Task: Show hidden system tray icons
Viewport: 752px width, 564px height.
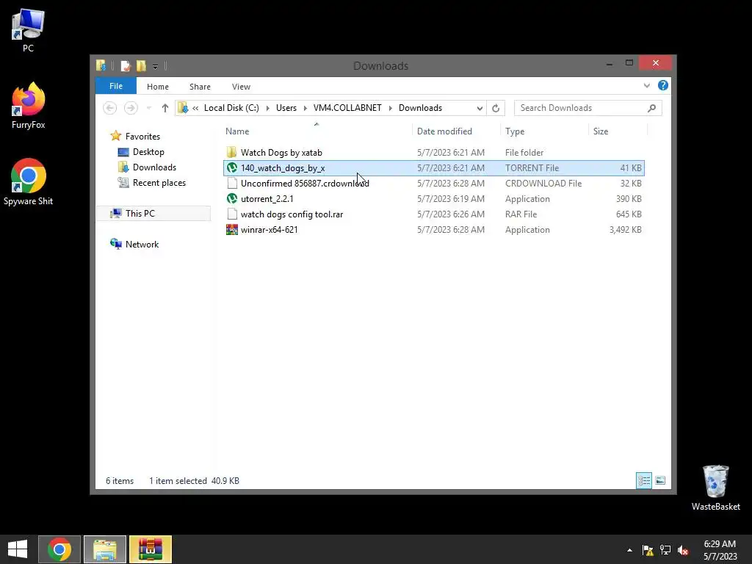Action: point(629,550)
